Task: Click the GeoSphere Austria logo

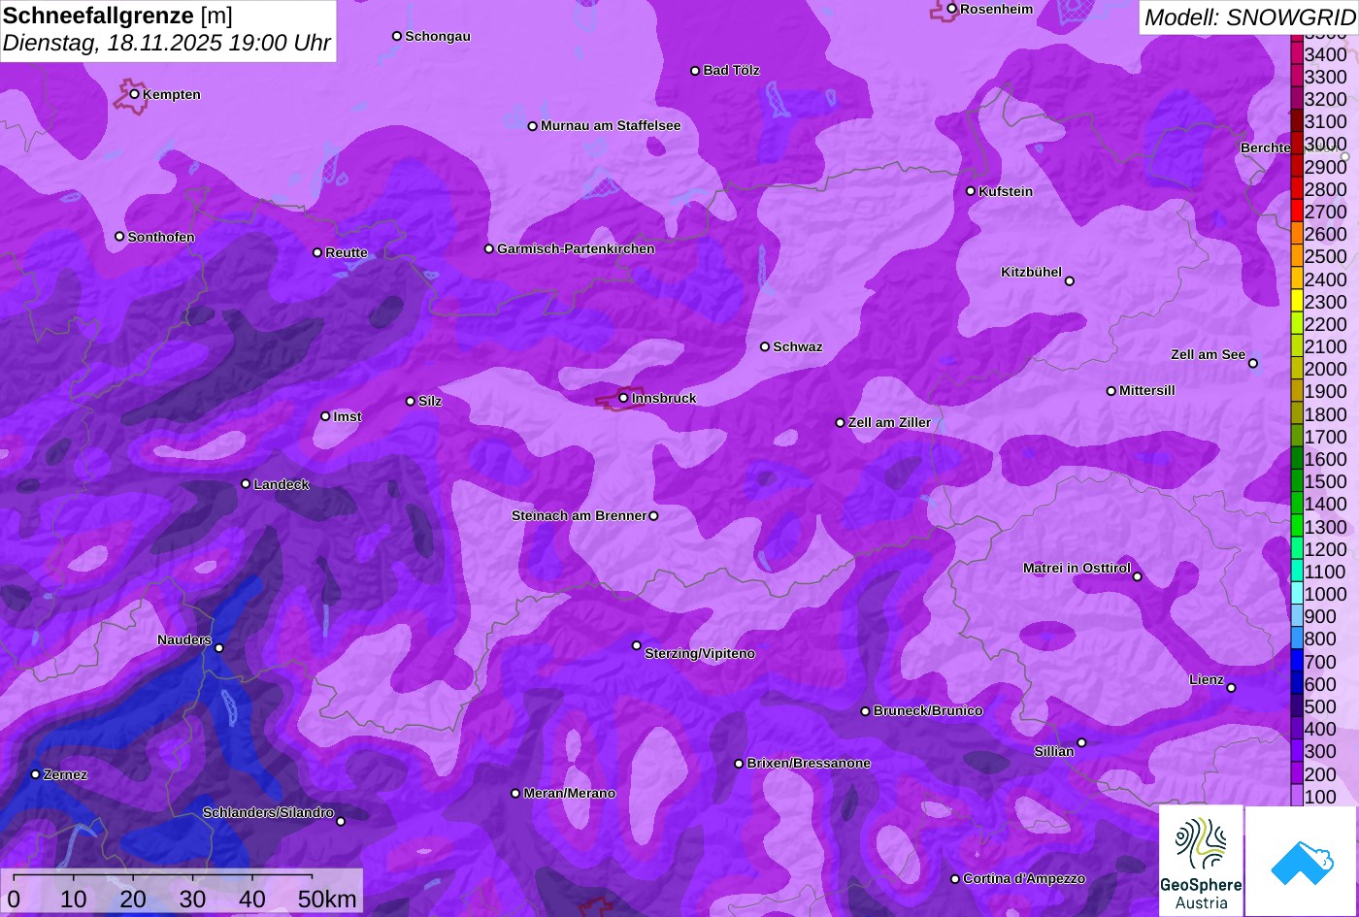Action: click(x=1201, y=861)
